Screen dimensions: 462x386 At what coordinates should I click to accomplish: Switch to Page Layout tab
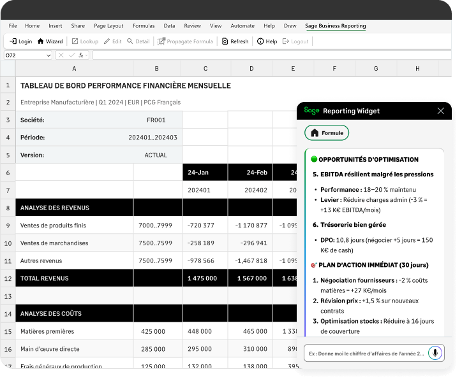pos(108,26)
